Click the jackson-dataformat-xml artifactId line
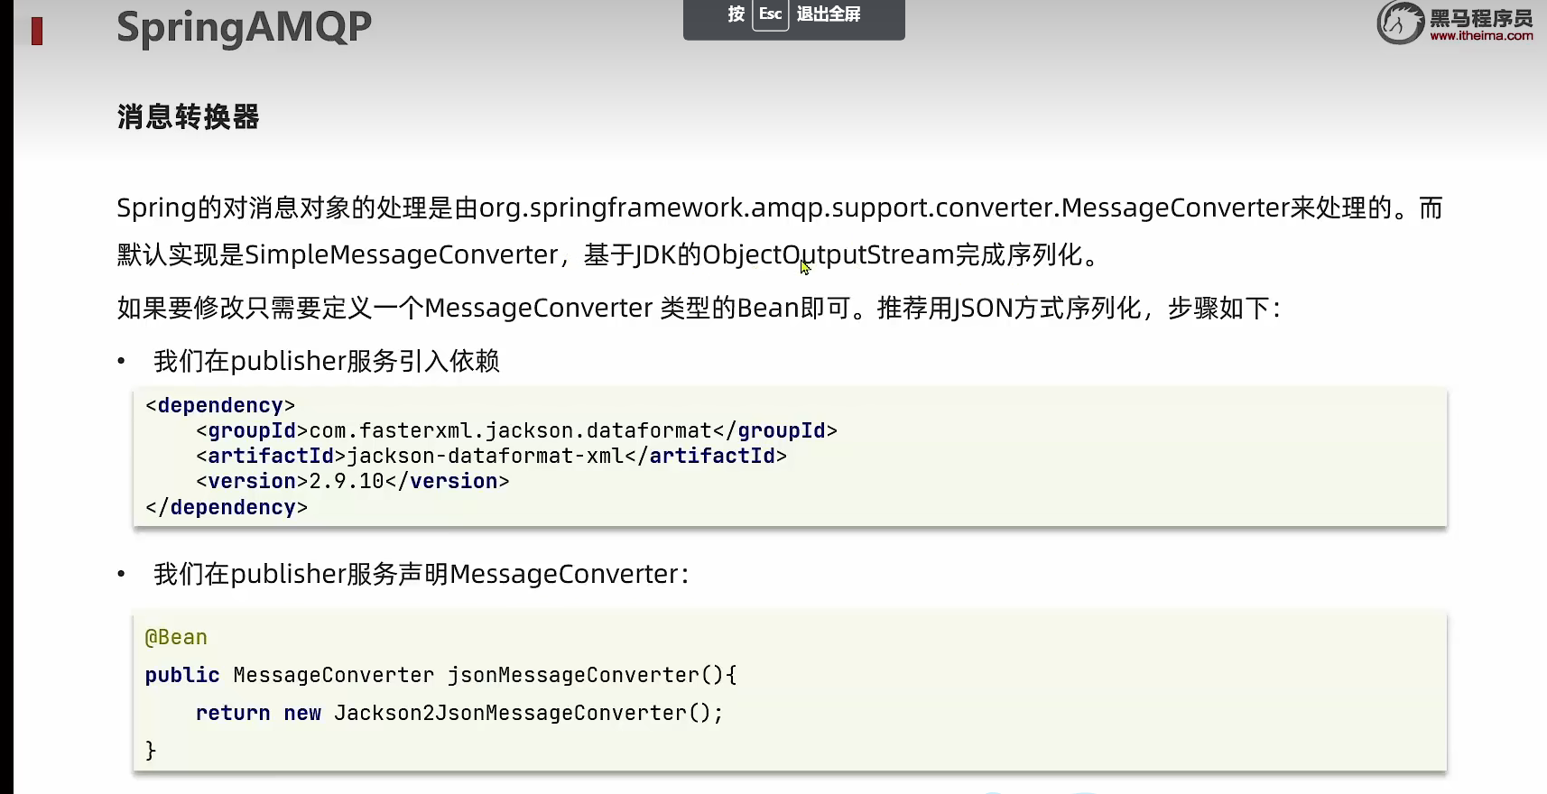Viewport: 1547px width, 794px height. click(x=491, y=457)
